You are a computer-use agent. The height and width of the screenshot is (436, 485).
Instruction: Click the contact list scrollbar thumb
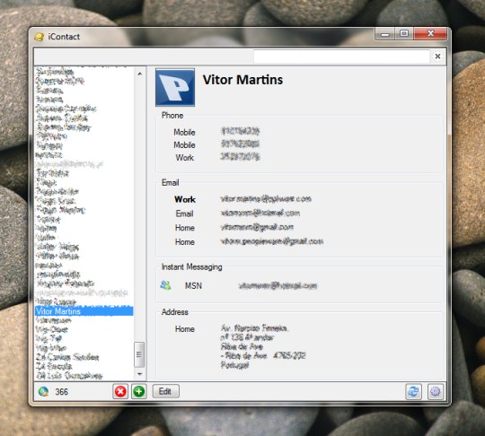(139, 354)
